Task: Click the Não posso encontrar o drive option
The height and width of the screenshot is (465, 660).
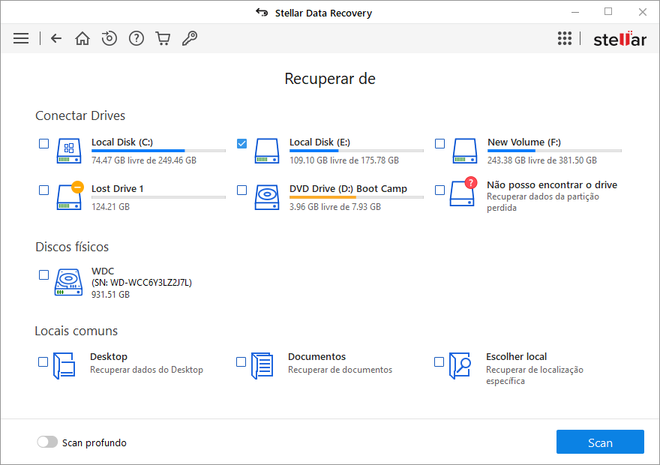Action: coord(551,185)
